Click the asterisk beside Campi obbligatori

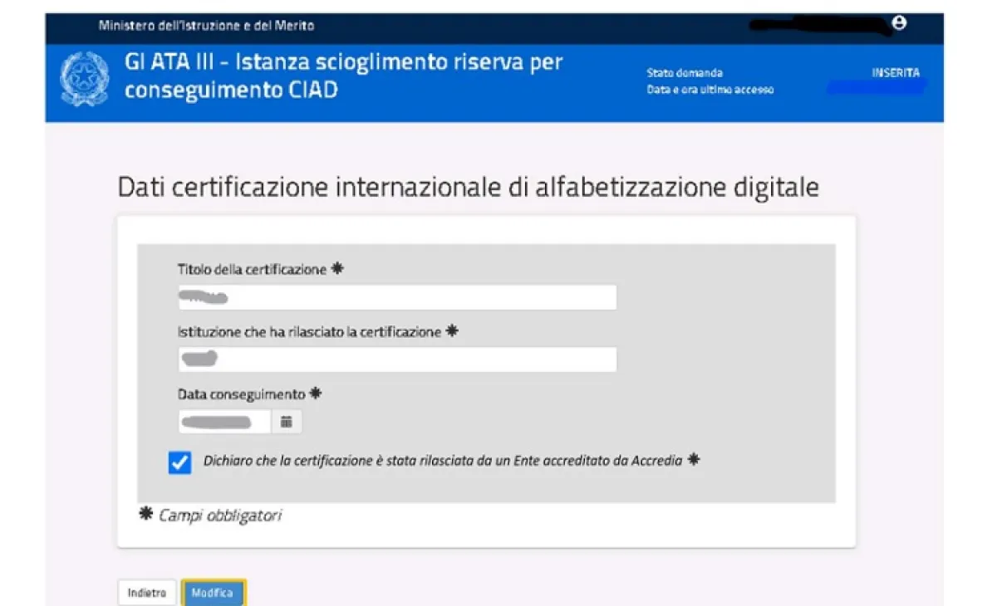click(146, 516)
